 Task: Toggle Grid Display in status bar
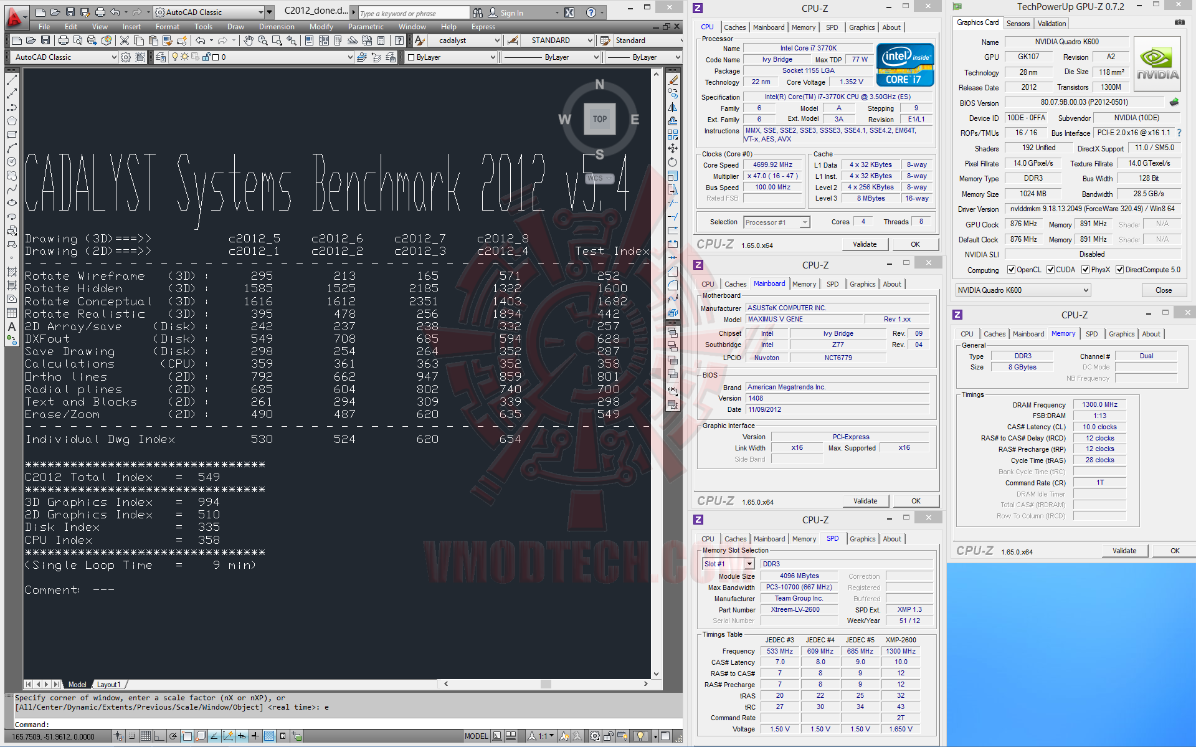click(145, 736)
